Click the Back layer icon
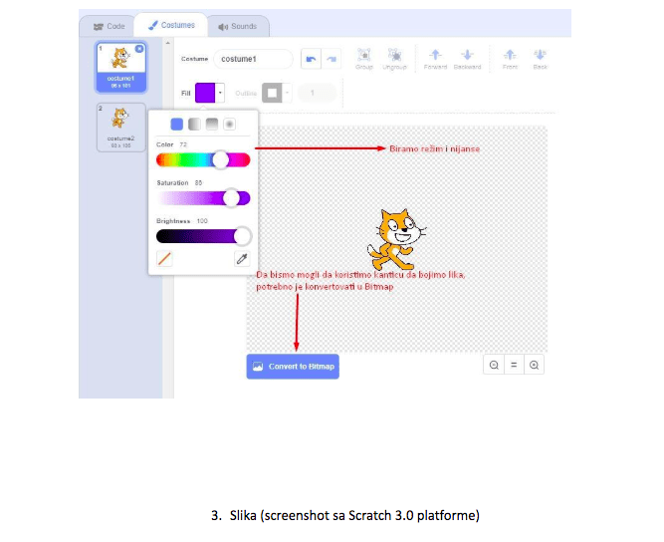Screen dimensions: 664x542 540,59
